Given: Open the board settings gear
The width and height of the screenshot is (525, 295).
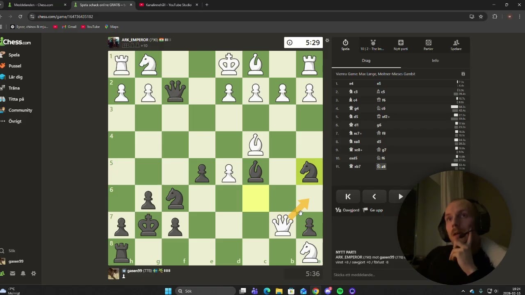Looking at the screenshot, I should click(x=327, y=40).
